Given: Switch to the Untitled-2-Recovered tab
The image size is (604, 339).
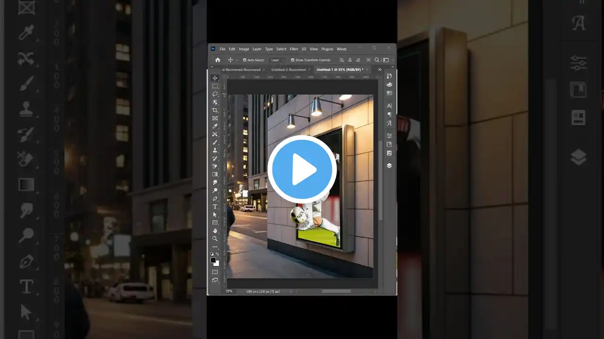Looking at the screenshot, I should click(x=288, y=70).
